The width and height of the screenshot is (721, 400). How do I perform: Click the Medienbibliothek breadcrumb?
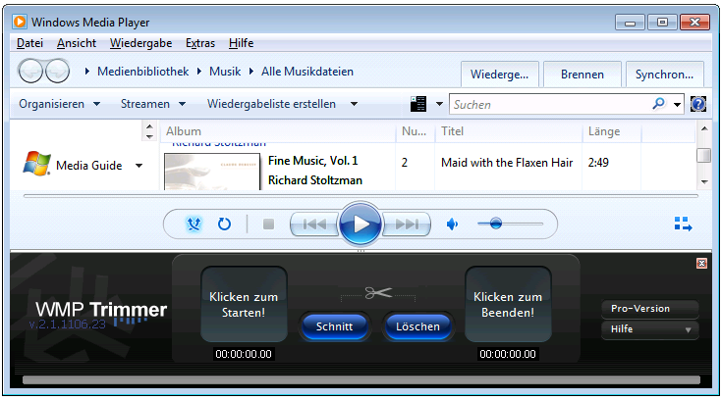[143, 72]
